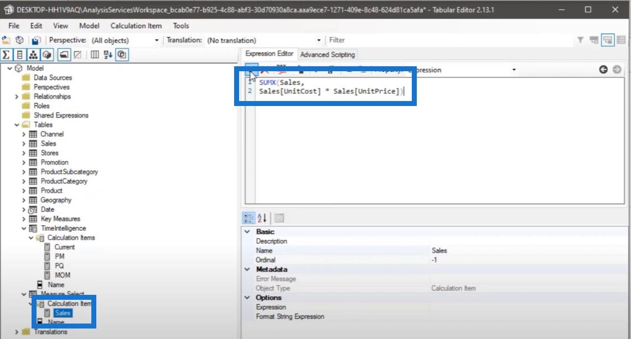The width and height of the screenshot is (631, 339).
Task: Select the Key Measures table
Action: pyautogui.click(x=60, y=219)
